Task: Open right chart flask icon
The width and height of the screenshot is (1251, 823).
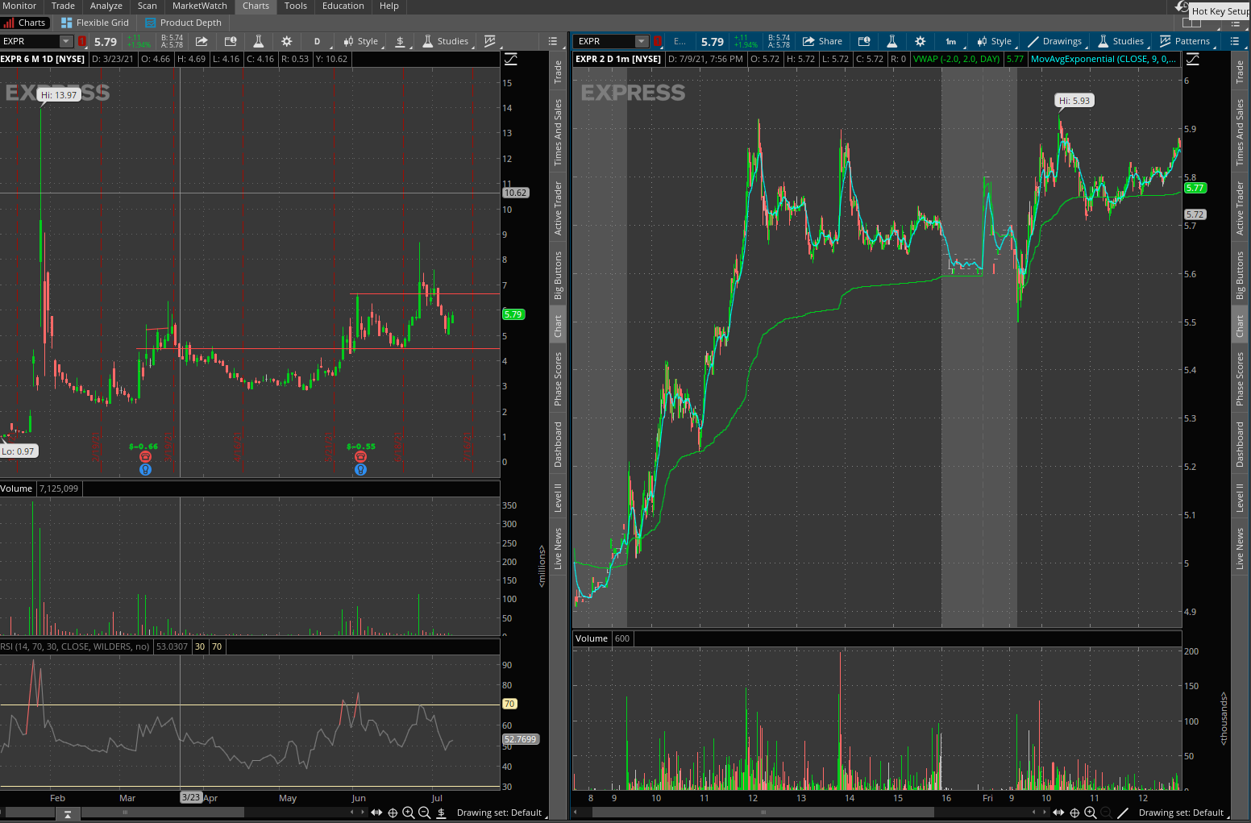Action: pos(891,41)
